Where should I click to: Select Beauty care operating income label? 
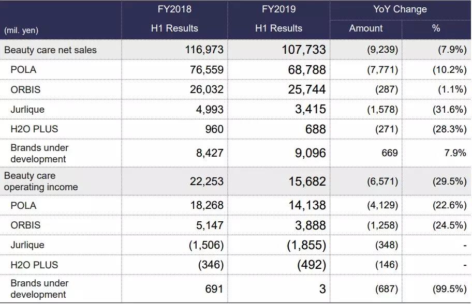point(41,181)
